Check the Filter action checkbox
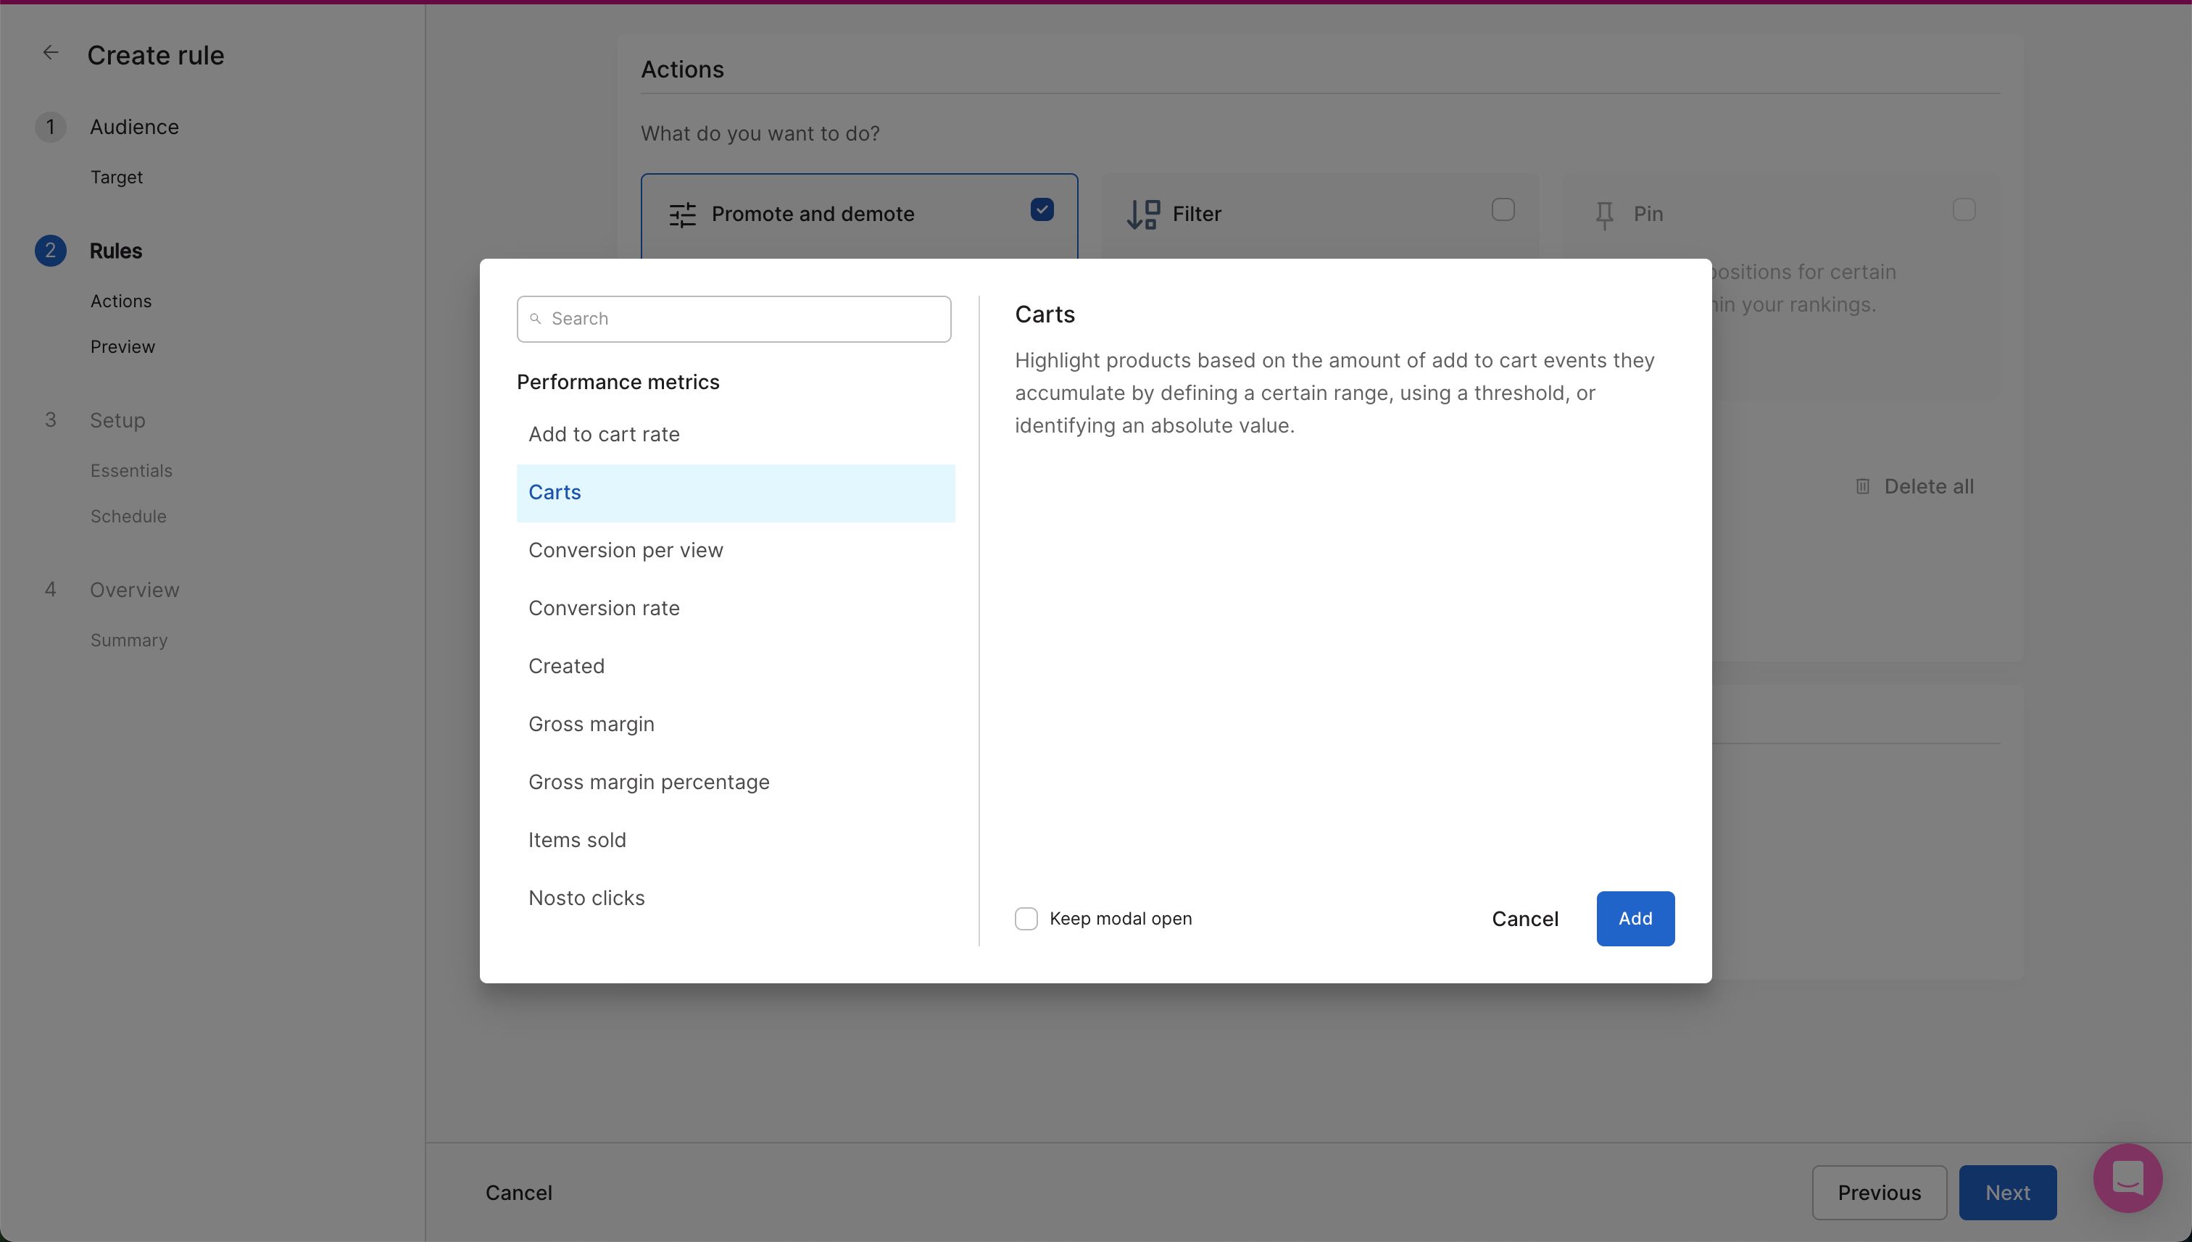The width and height of the screenshot is (2192, 1242). 1503,210
